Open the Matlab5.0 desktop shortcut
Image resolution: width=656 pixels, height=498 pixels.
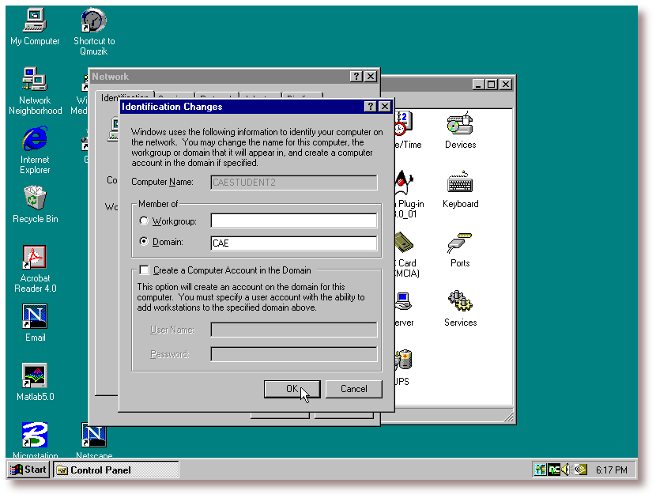pyautogui.click(x=34, y=376)
